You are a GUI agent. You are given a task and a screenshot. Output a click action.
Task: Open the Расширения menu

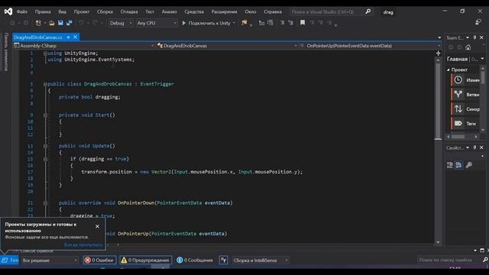point(224,11)
